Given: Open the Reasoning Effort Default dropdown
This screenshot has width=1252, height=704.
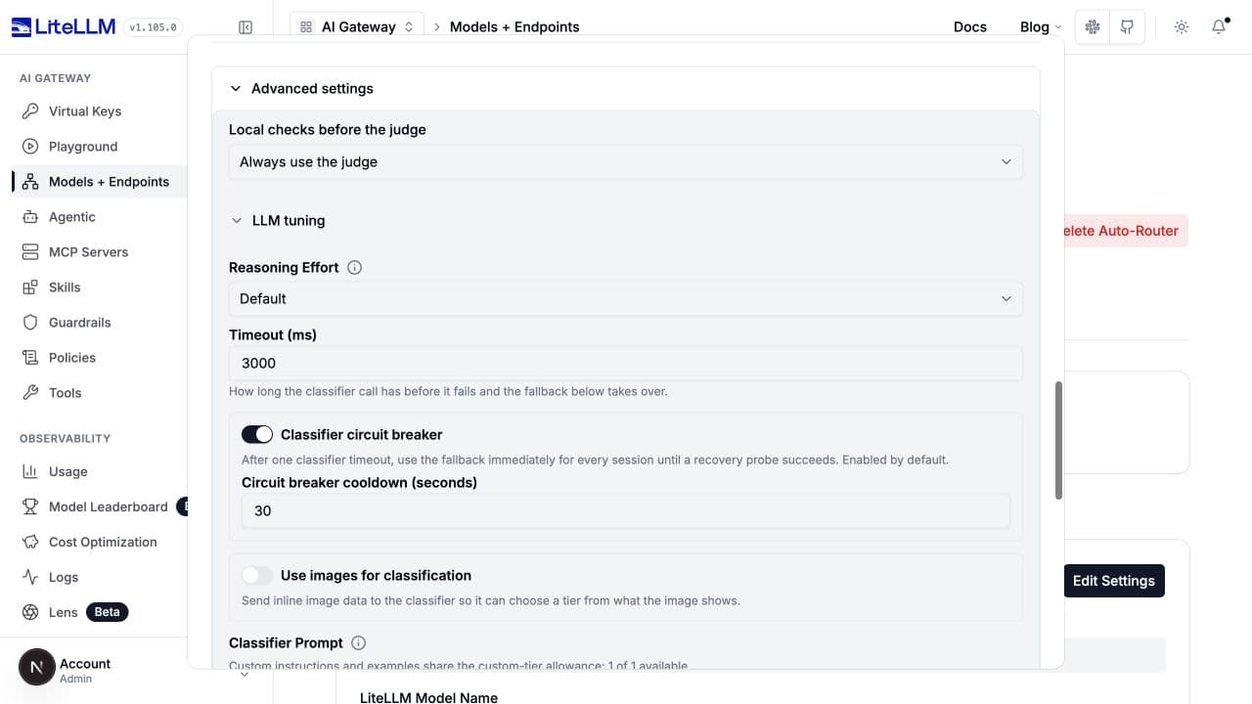Looking at the screenshot, I should [x=626, y=299].
